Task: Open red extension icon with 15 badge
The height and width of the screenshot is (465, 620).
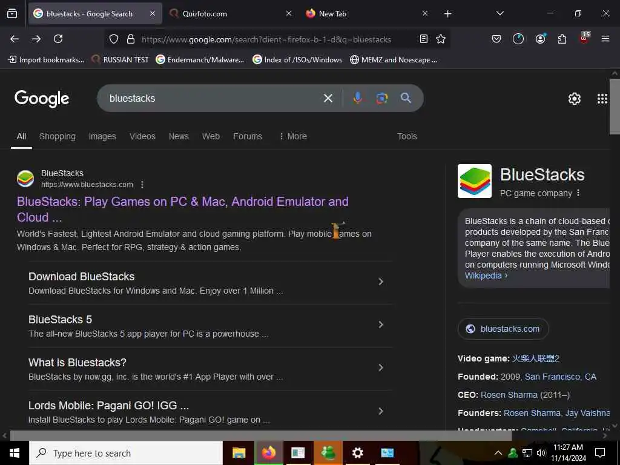Action: pos(584,38)
